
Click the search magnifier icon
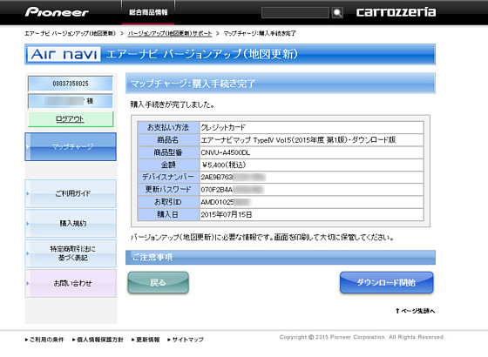(x=337, y=13)
